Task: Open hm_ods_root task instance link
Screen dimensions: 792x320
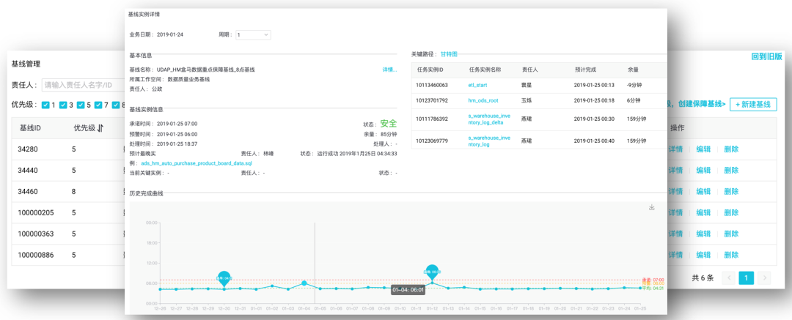Action: coord(483,100)
